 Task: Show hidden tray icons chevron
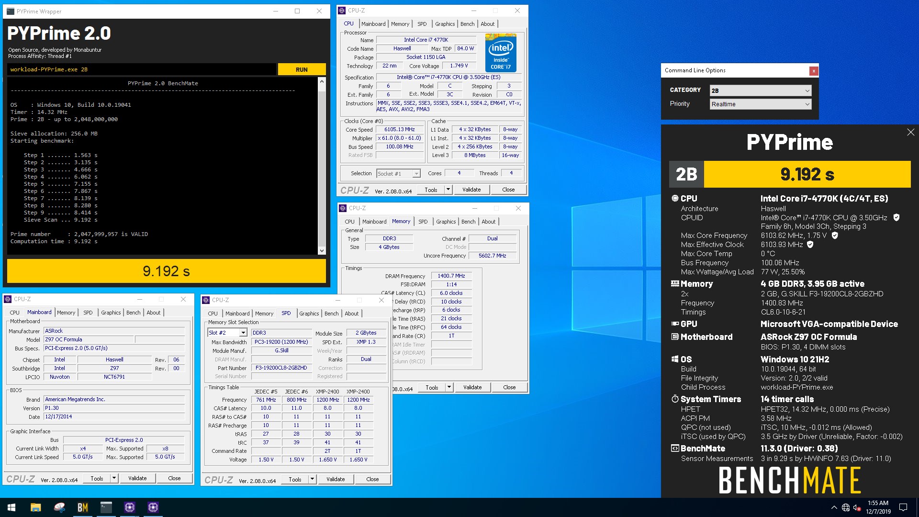click(834, 507)
